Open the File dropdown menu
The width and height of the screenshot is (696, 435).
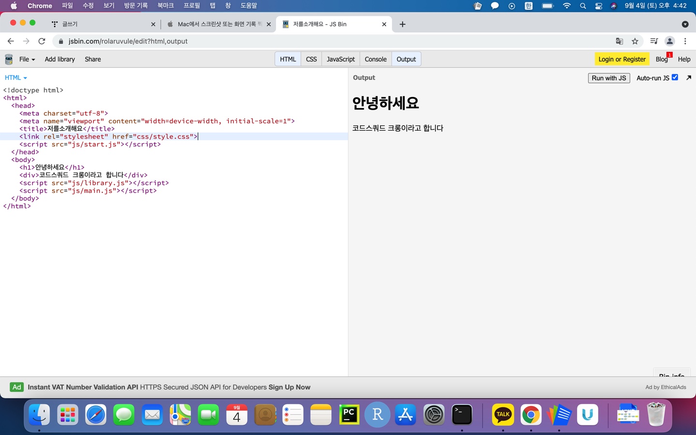click(x=27, y=59)
